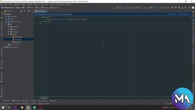The height and width of the screenshot is (110, 195).
Task: Click the Search Everywhere magnifier icon
Action: pyautogui.click(x=190, y=8)
